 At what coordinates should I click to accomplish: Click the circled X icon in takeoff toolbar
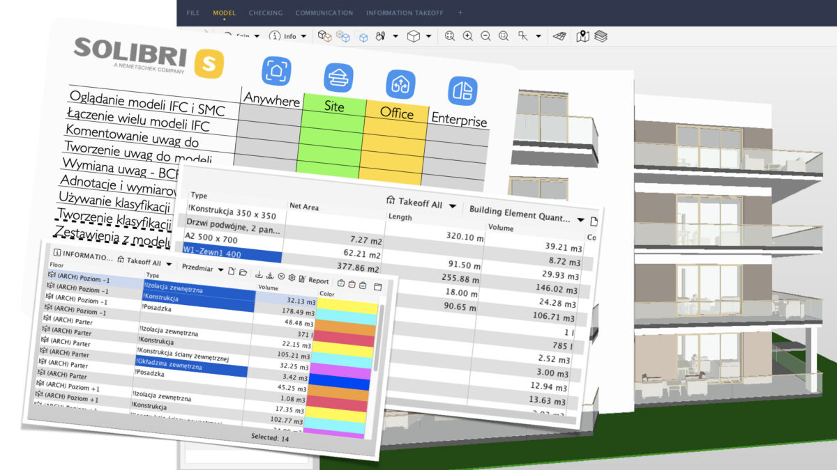[281, 276]
